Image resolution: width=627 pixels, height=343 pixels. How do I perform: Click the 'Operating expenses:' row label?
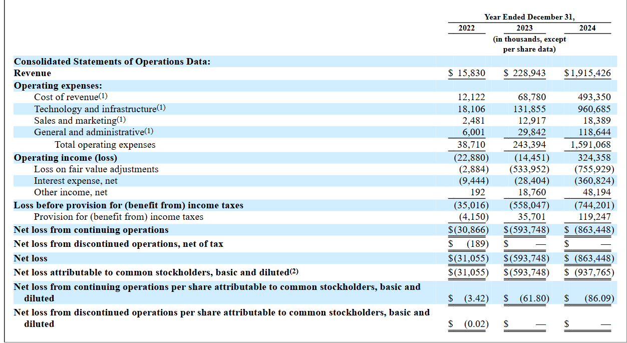(58, 86)
